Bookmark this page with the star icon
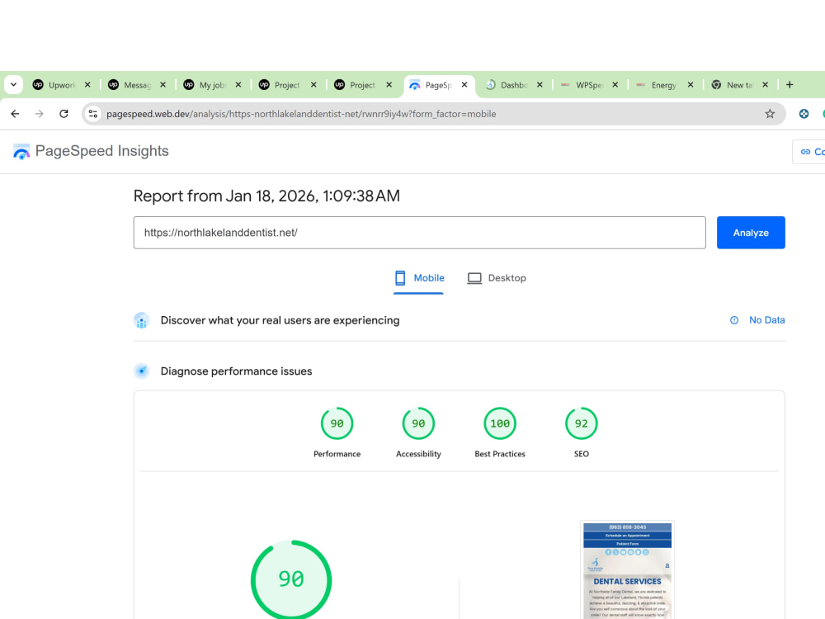The width and height of the screenshot is (825, 619). coord(770,114)
